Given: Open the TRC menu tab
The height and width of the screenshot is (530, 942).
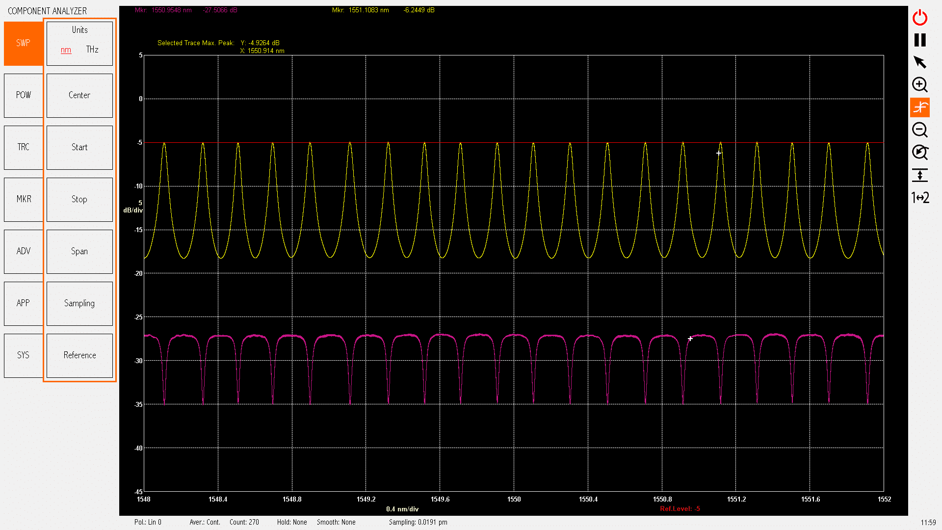Looking at the screenshot, I should tap(23, 147).
